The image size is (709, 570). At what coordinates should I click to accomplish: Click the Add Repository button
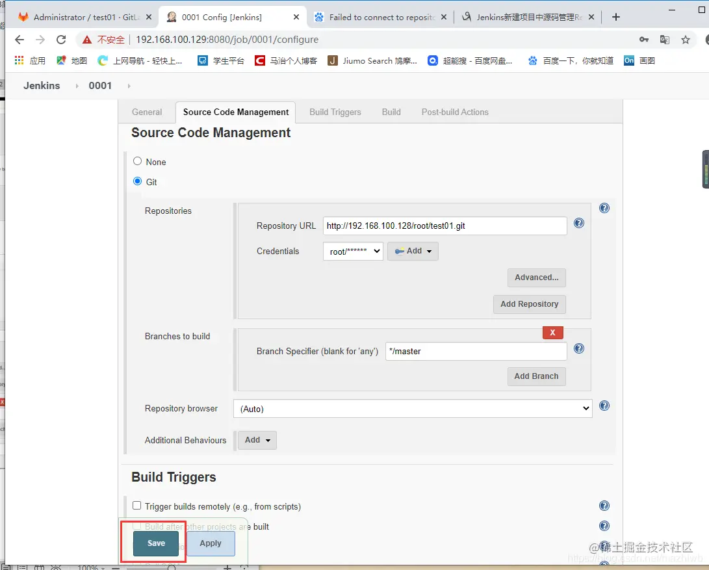530,304
